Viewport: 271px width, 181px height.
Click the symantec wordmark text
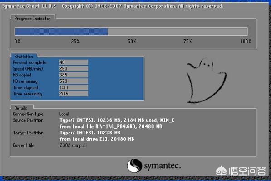point(163,166)
